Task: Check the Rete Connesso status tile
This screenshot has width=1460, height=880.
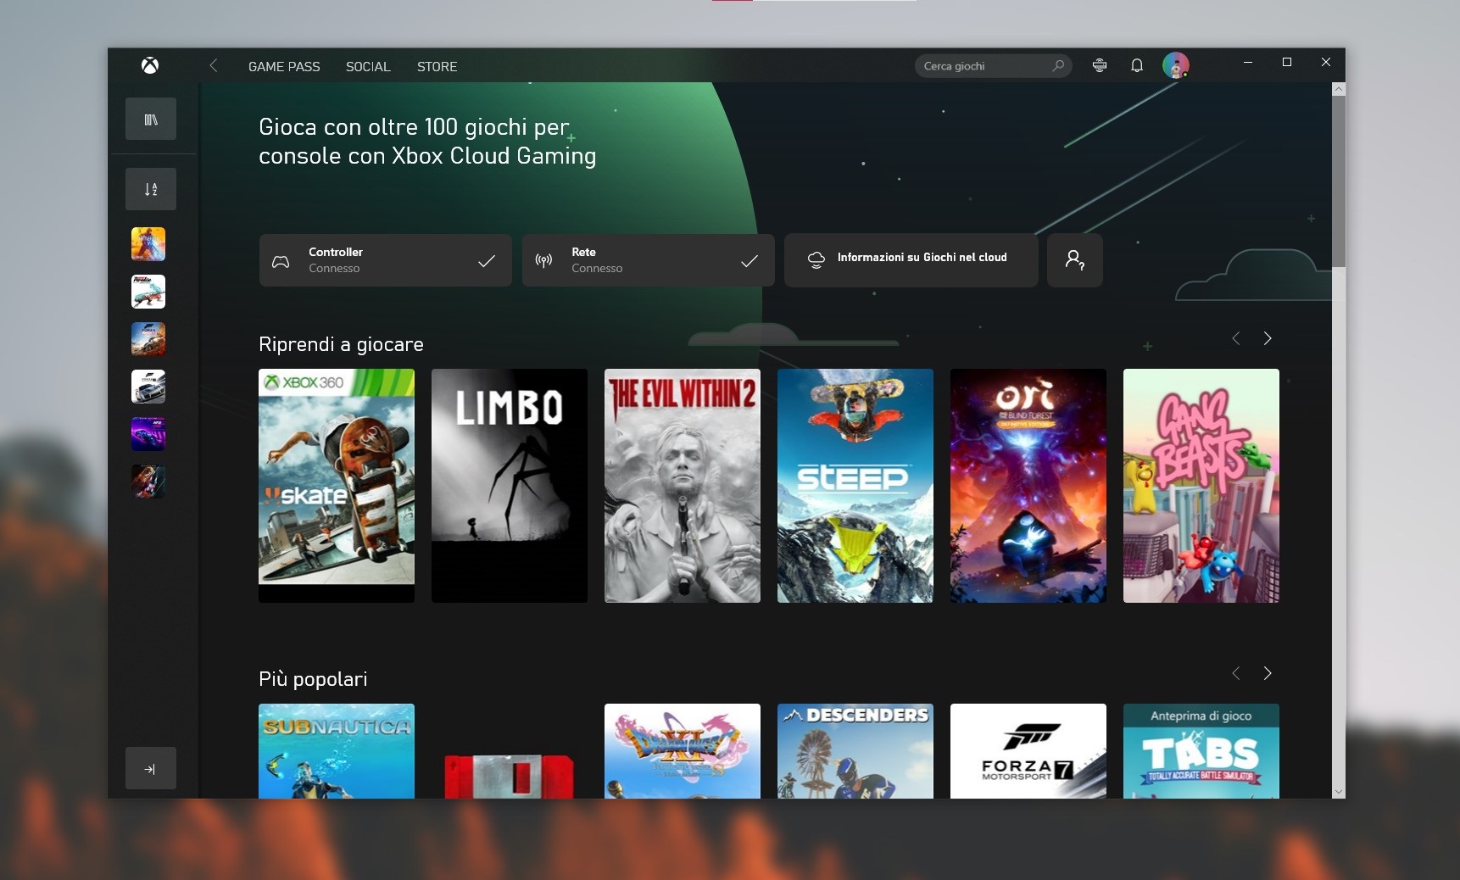Action: pyautogui.click(x=648, y=260)
